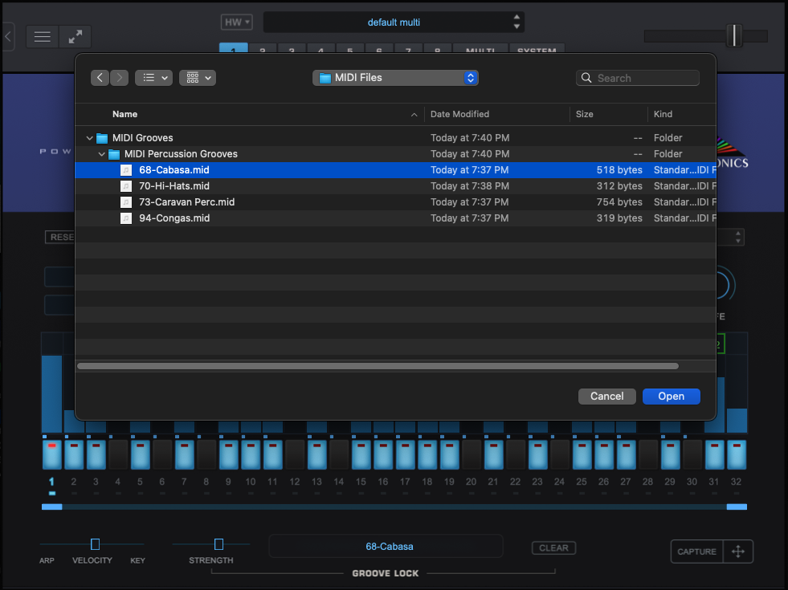Toggle arpeggiator step 8
Viewport: 788px width, 590px height.
(x=206, y=454)
